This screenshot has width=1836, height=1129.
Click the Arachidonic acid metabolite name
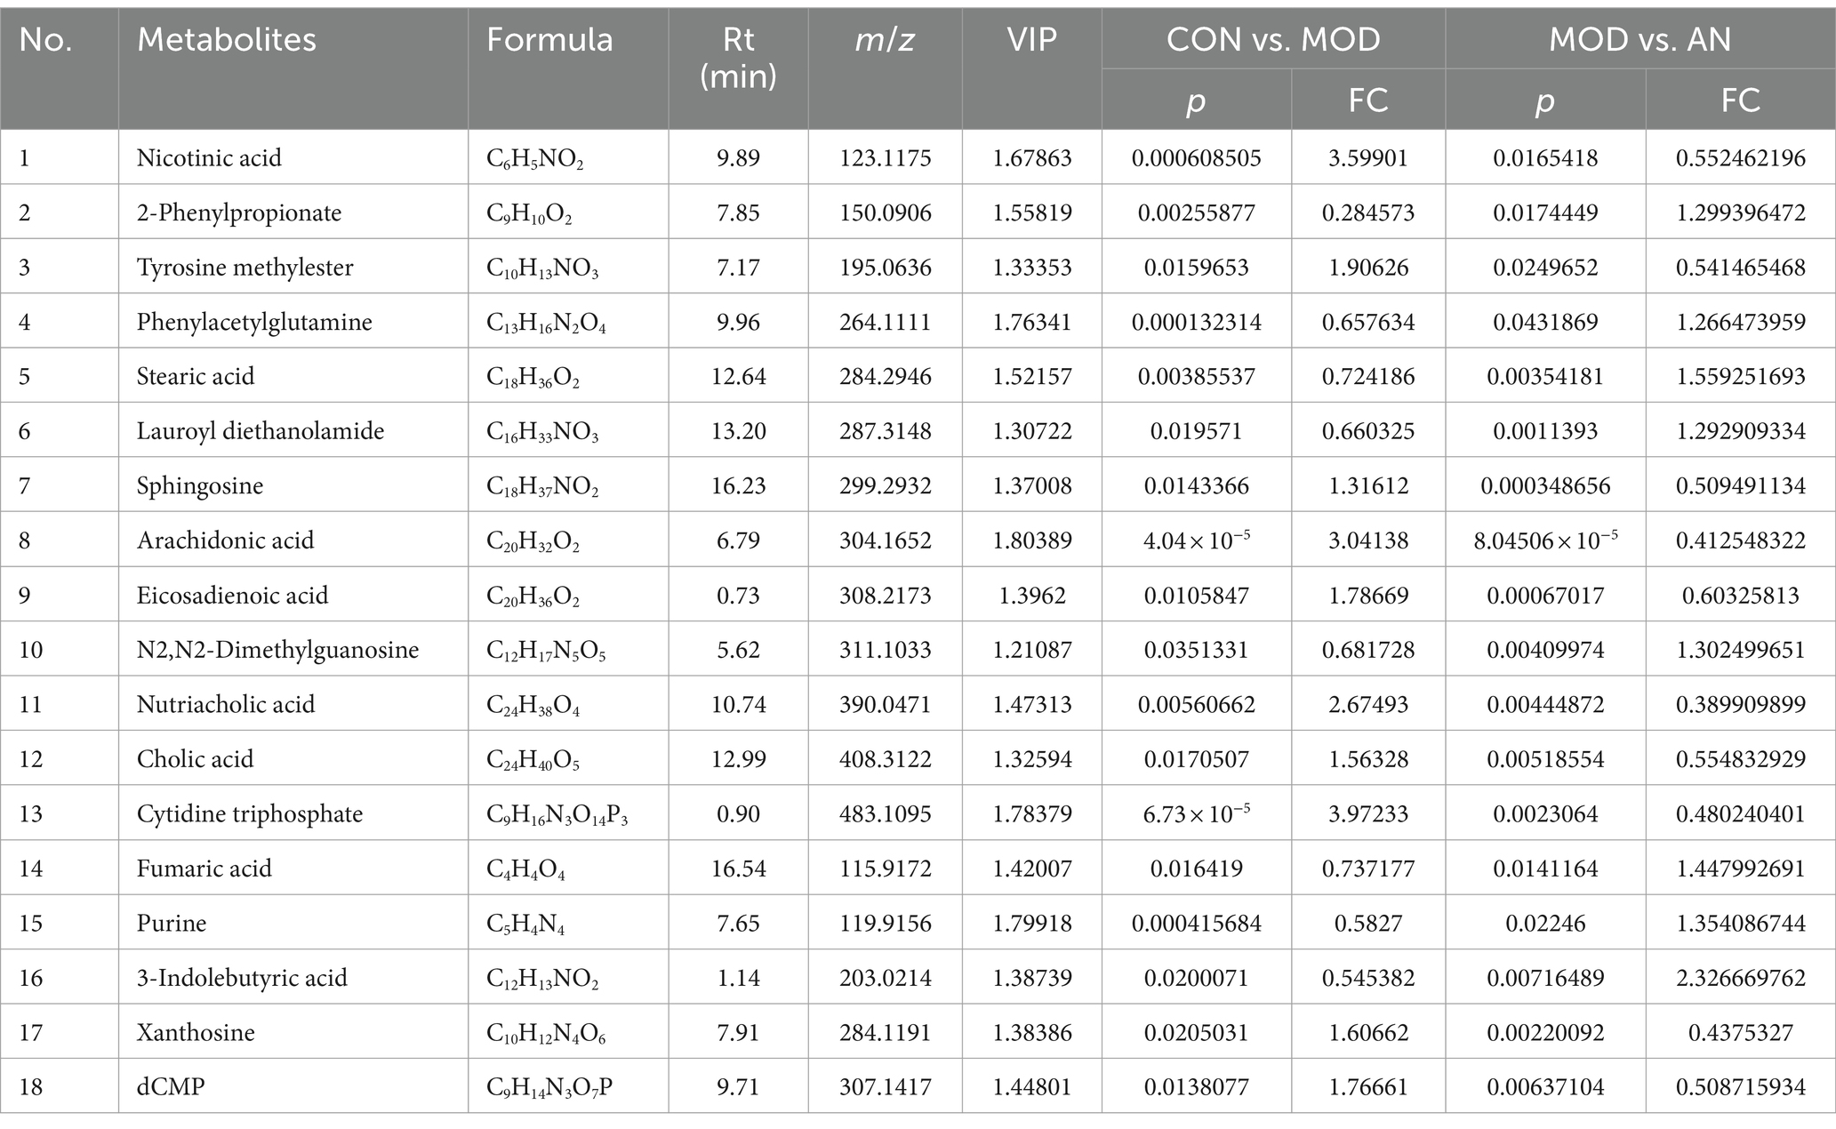pos(225,540)
